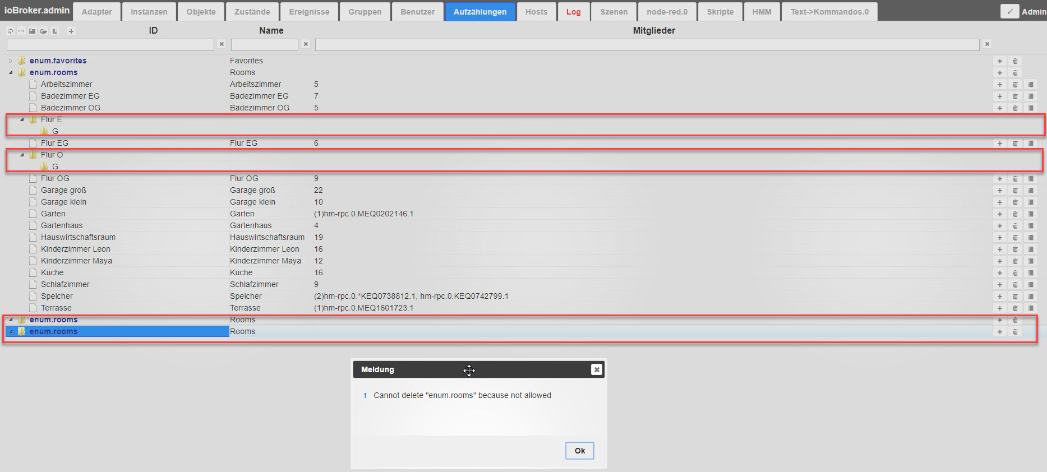Click the plus icon on Badezimmer EG row

click(x=999, y=96)
